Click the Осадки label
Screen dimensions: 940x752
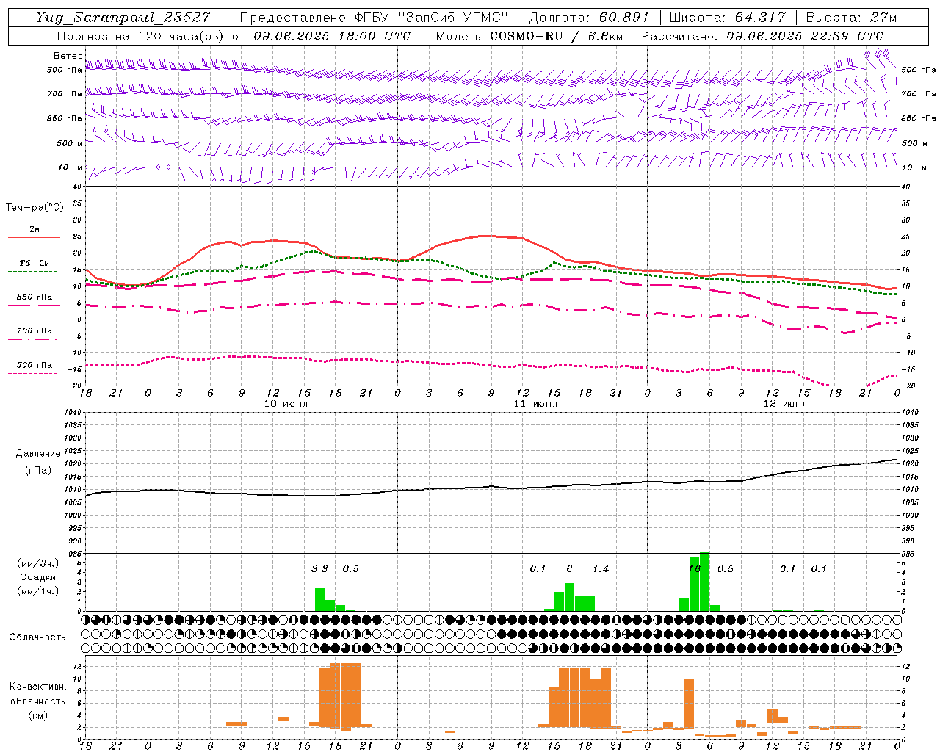tap(38, 577)
